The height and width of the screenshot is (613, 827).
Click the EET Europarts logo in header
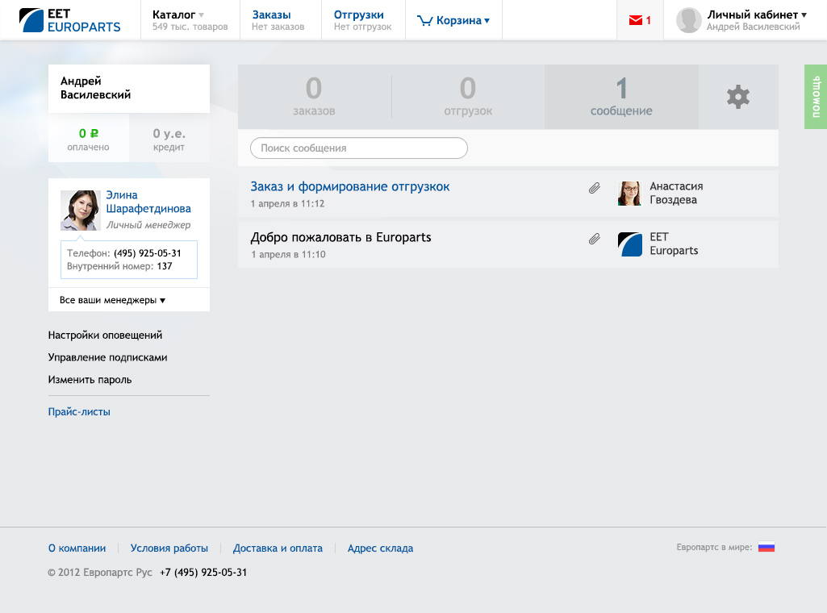coord(69,20)
